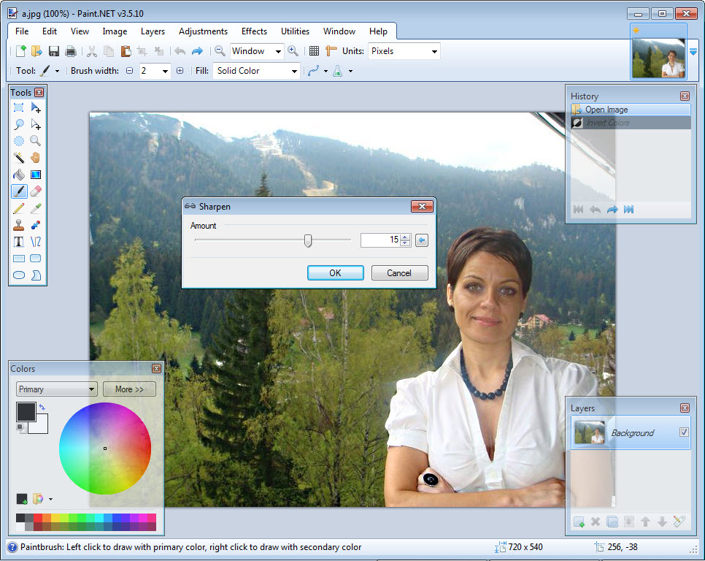Screen dimensions: 705x561
Task: Select the Zoom tool in Tools panel
Action: pyautogui.click(x=36, y=141)
